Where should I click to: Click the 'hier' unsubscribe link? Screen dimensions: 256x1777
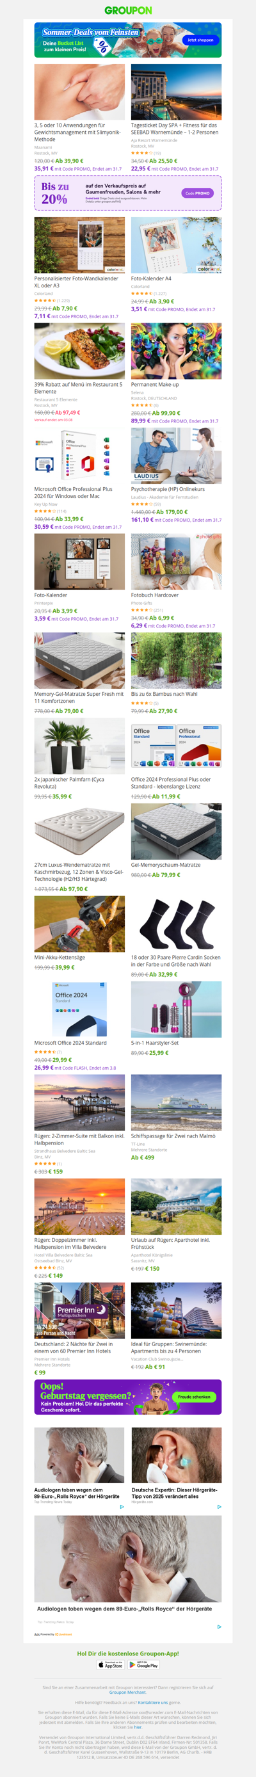pyautogui.click(x=138, y=1726)
